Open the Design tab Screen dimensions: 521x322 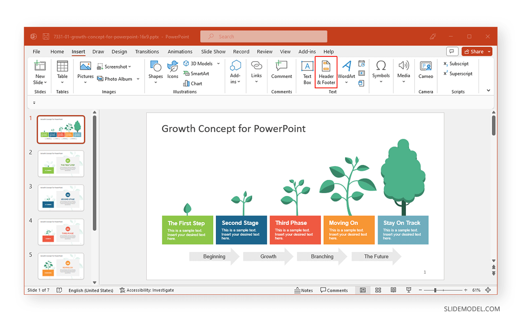click(x=119, y=52)
